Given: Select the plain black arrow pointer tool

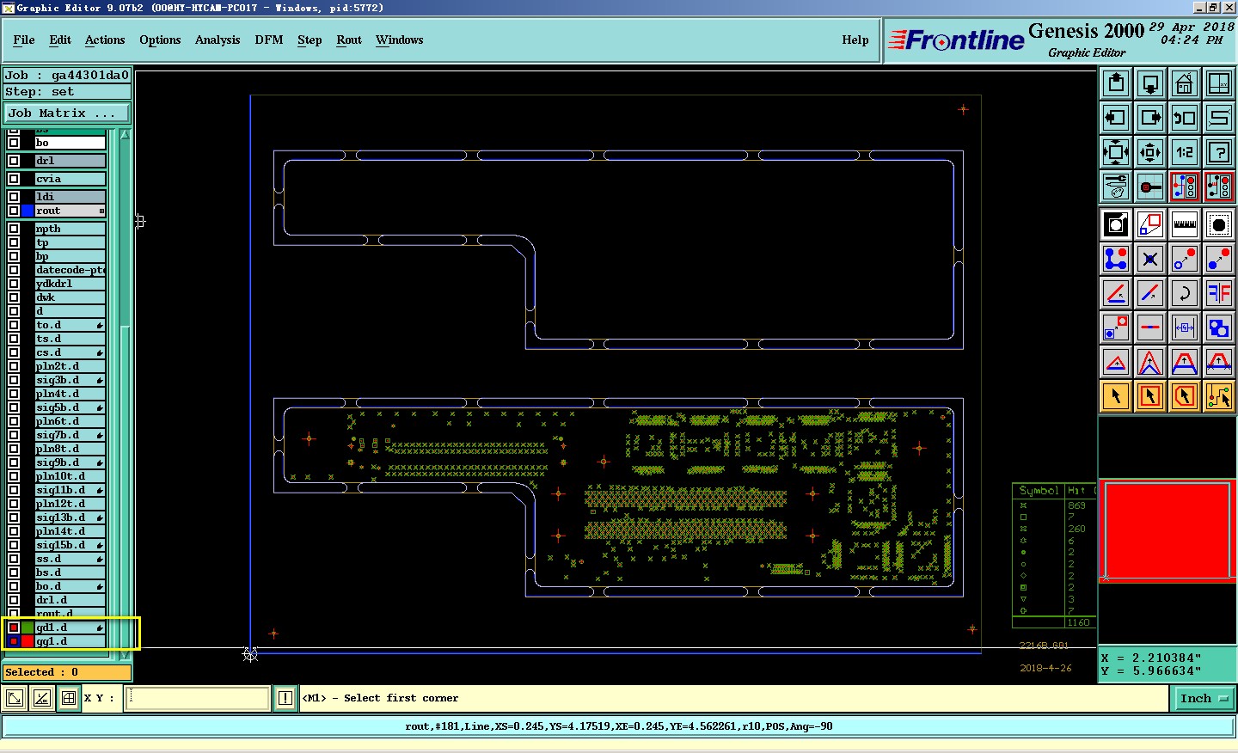Looking at the screenshot, I should click(1116, 396).
